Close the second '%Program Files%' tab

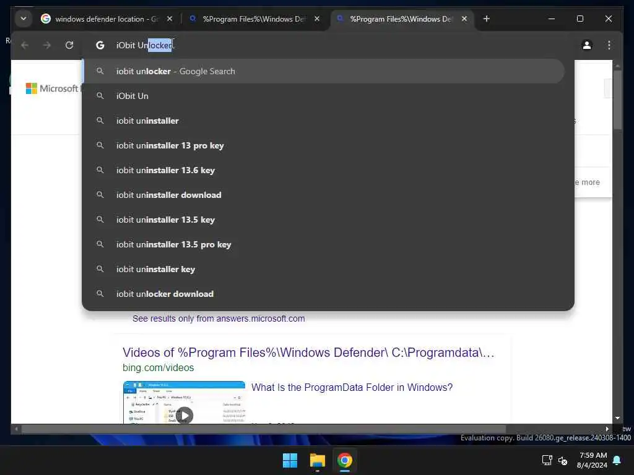317,19
